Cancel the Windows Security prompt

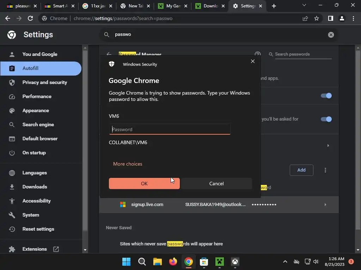pyautogui.click(x=216, y=184)
